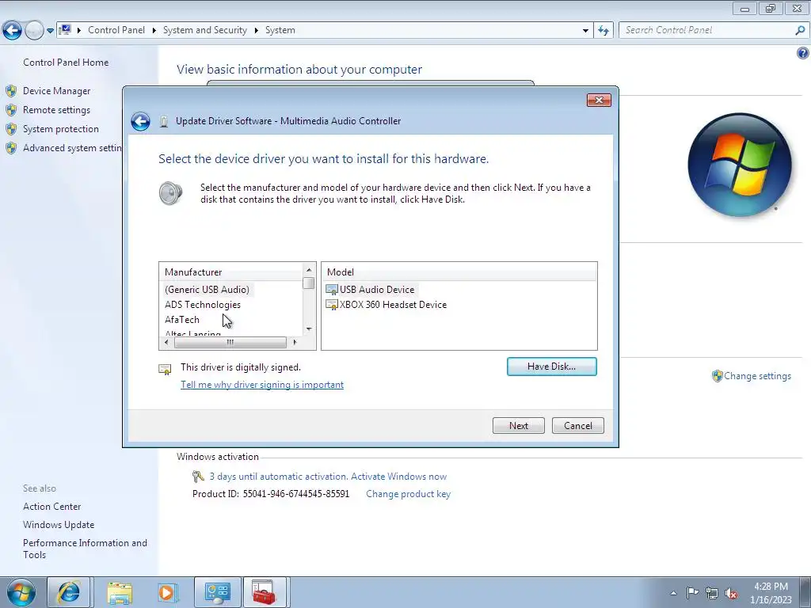811x608 pixels.
Task: Click the Model column header
Action: [459, 272]
